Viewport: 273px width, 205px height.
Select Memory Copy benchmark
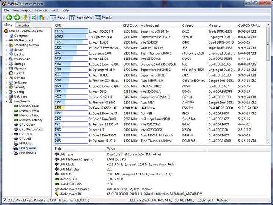click(29, 115)
